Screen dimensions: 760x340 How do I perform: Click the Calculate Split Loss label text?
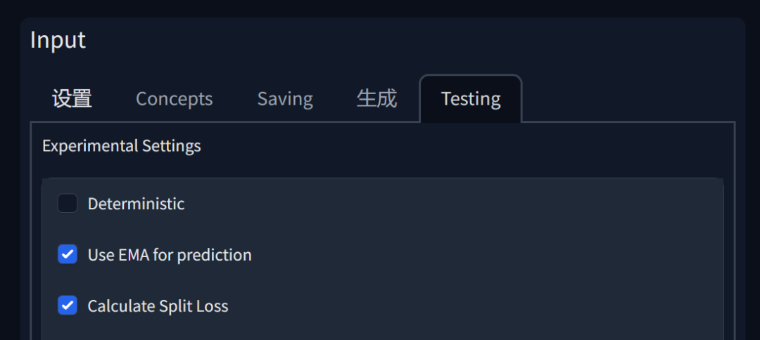[x=158, y=306]
